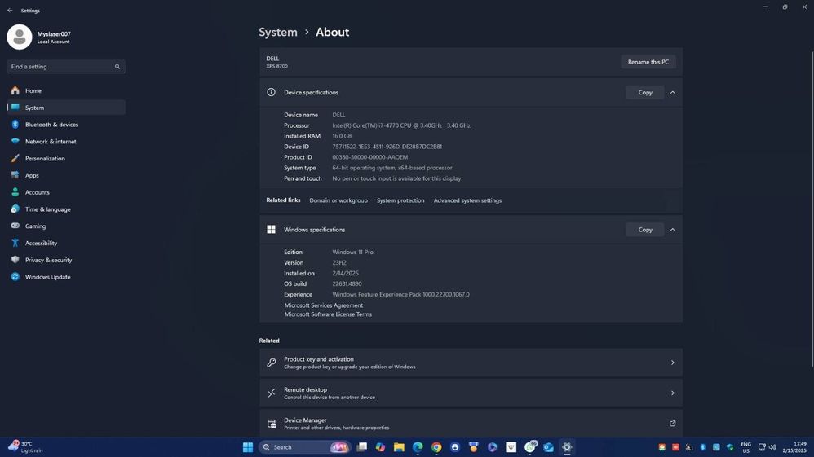The width and height of the screenshot is (814, 457).
Task: Open Bluetooth & devices settings
Action: [x=66, y=125]
